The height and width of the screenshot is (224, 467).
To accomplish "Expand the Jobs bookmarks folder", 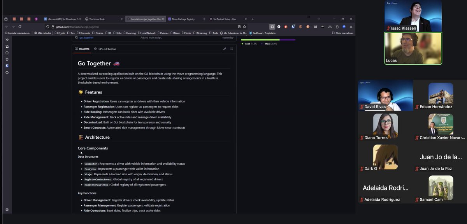I will coord(117,33).
